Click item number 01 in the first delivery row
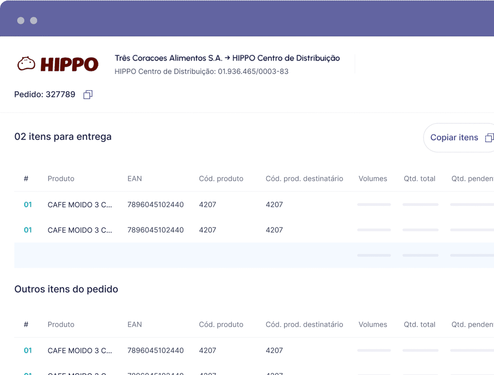 28,205
